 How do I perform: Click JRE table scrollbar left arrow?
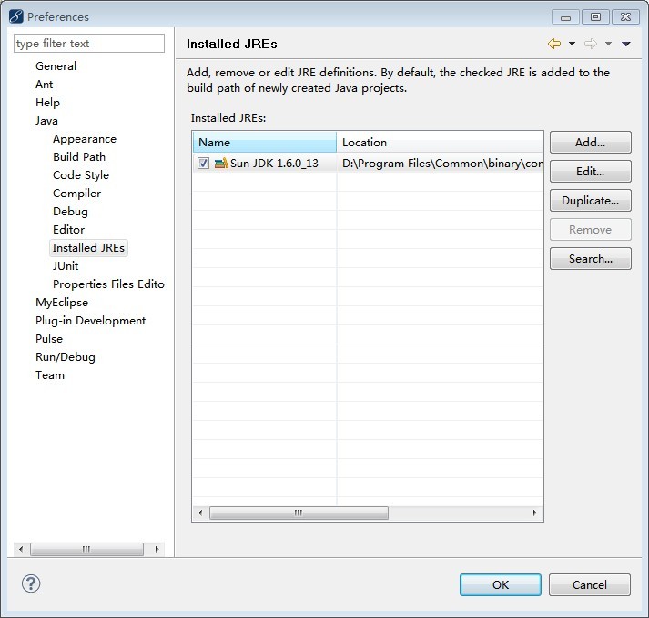[x=201, y=513]
